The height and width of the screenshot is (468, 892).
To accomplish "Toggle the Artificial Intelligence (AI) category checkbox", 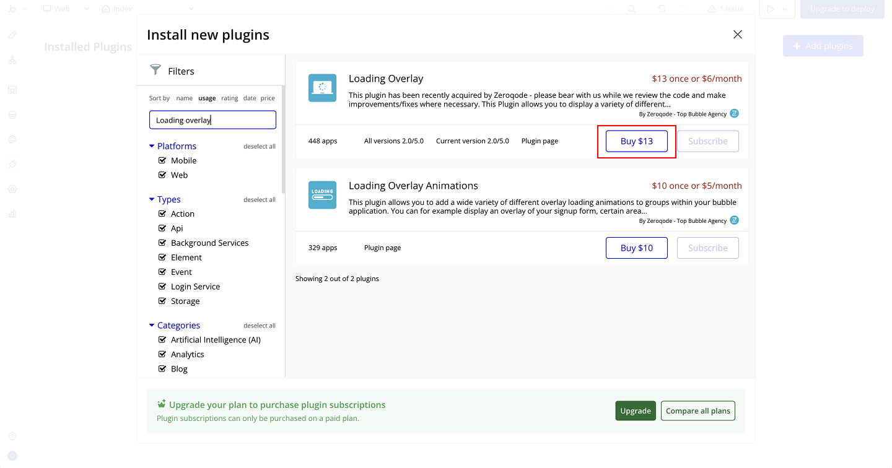I will pyautogui.click(x=163, y=340).
